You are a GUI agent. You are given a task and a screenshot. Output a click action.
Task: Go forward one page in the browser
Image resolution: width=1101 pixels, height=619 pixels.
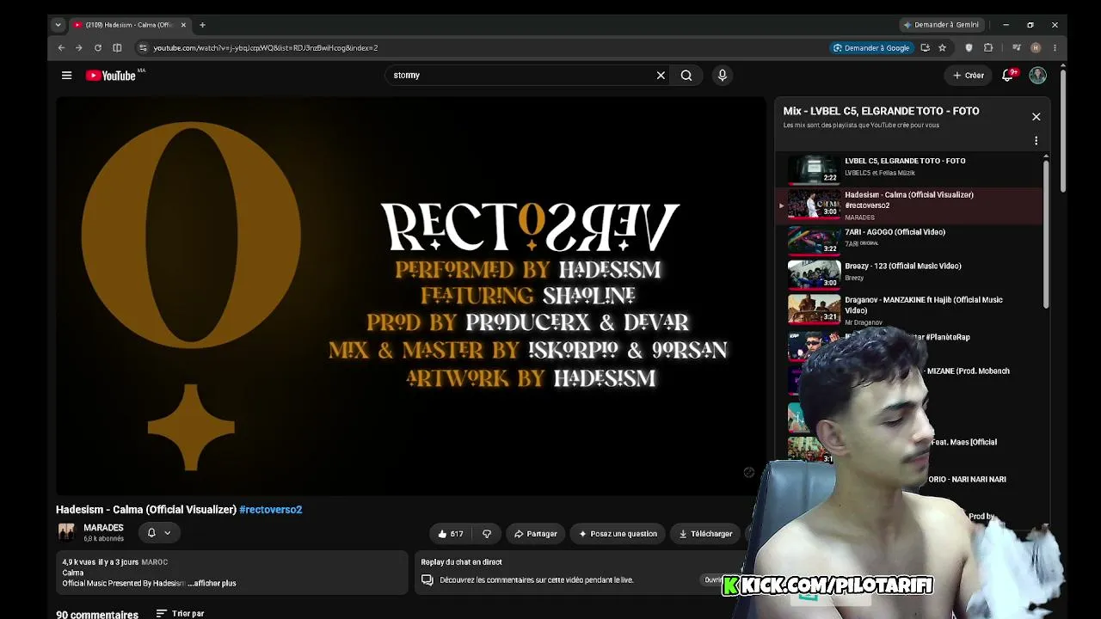(x=79, y=48)
